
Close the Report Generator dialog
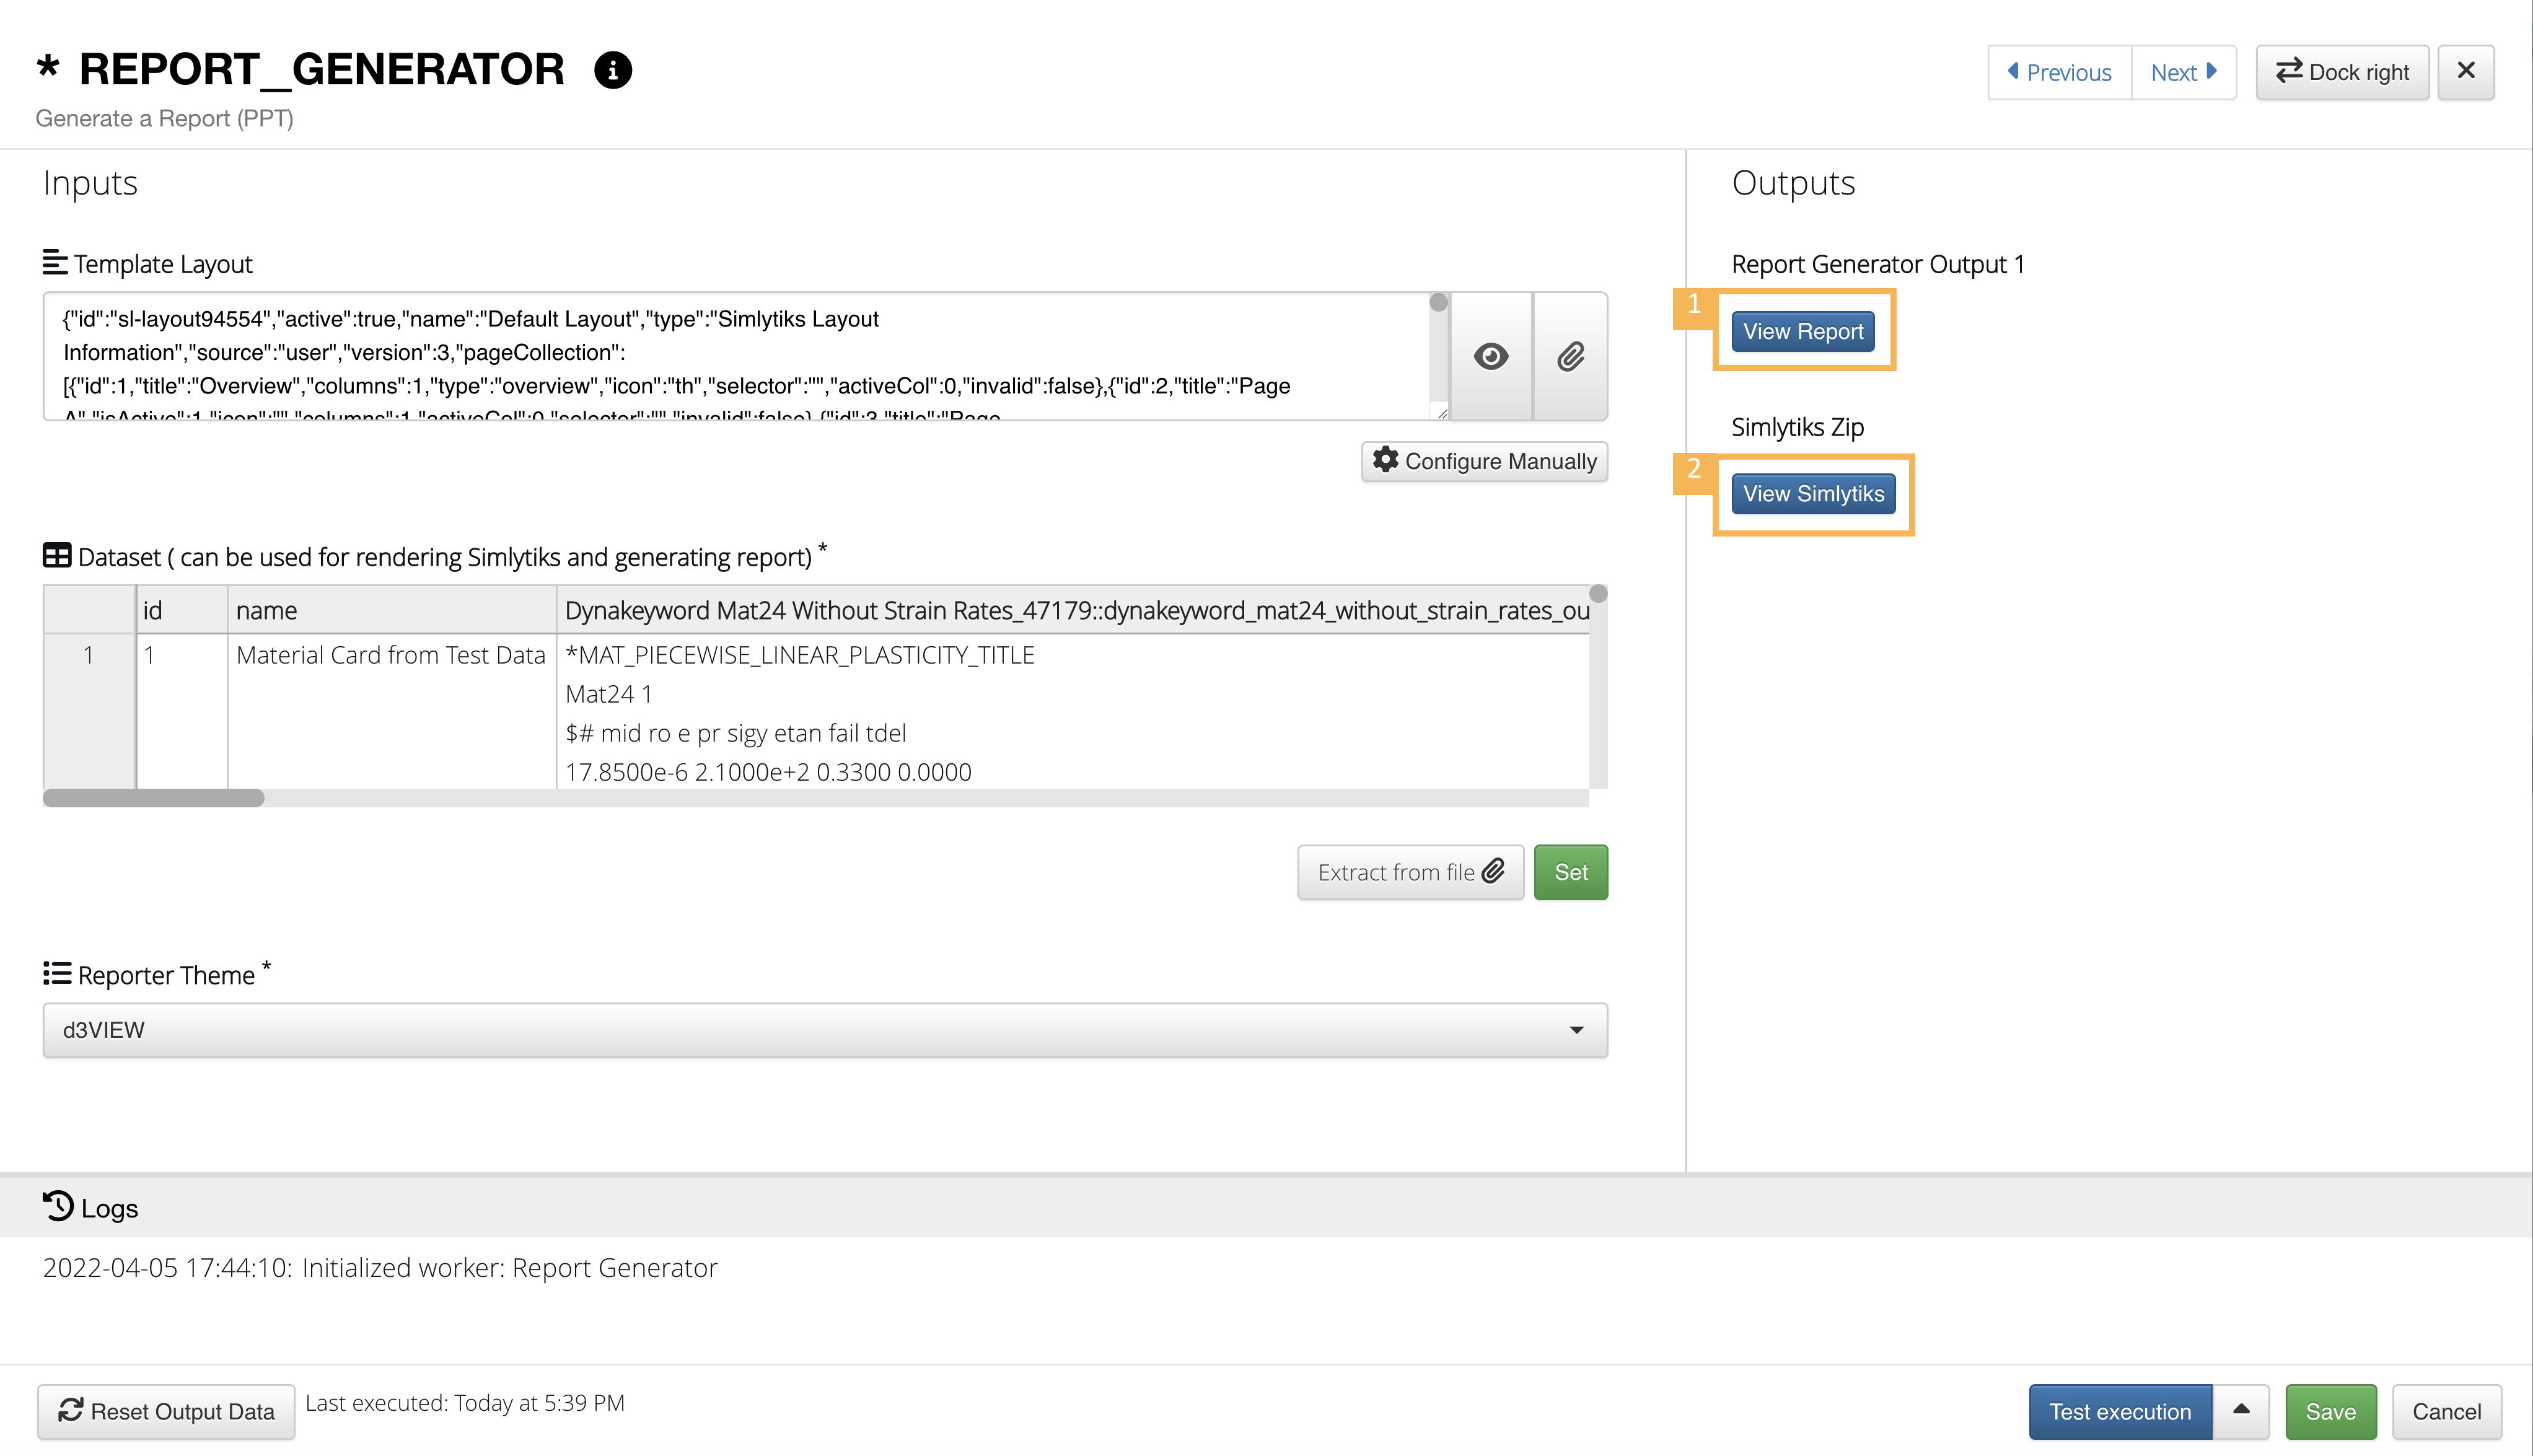click(x=2466, y=72)
